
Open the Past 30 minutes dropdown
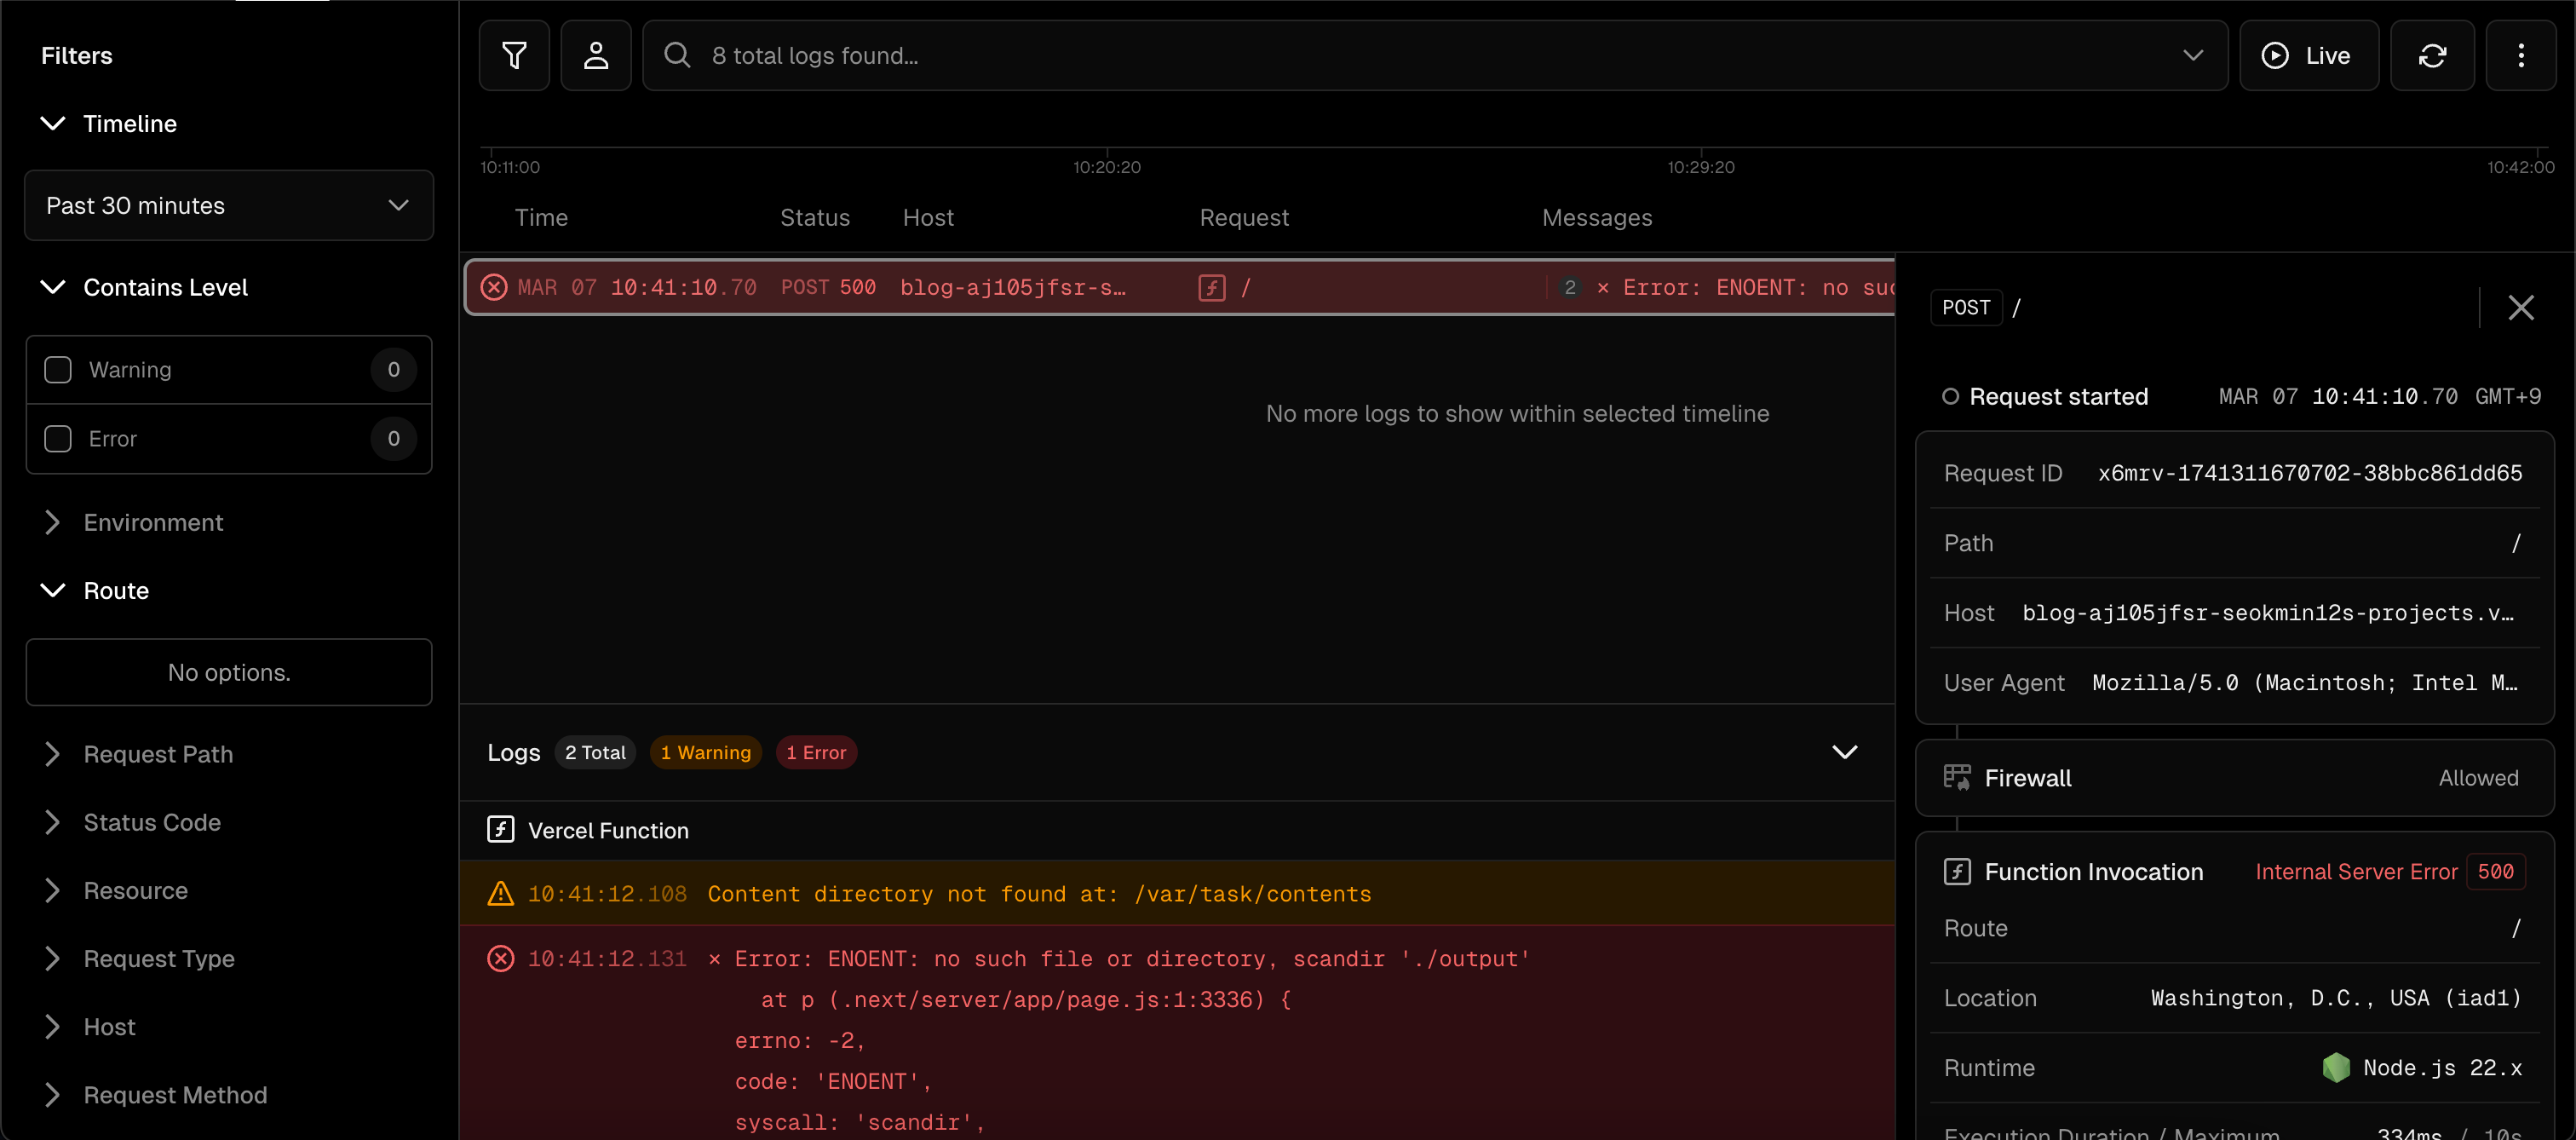click(x=228, y=206)
